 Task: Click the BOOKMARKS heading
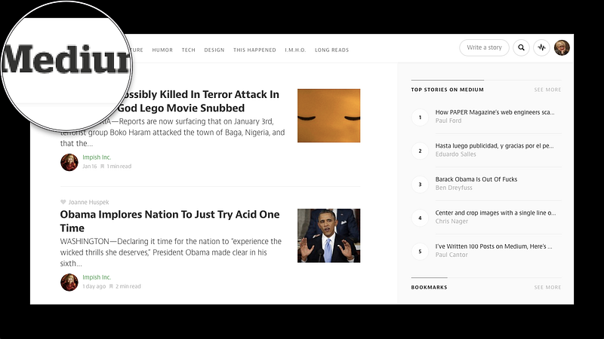(x=429, y=287)
